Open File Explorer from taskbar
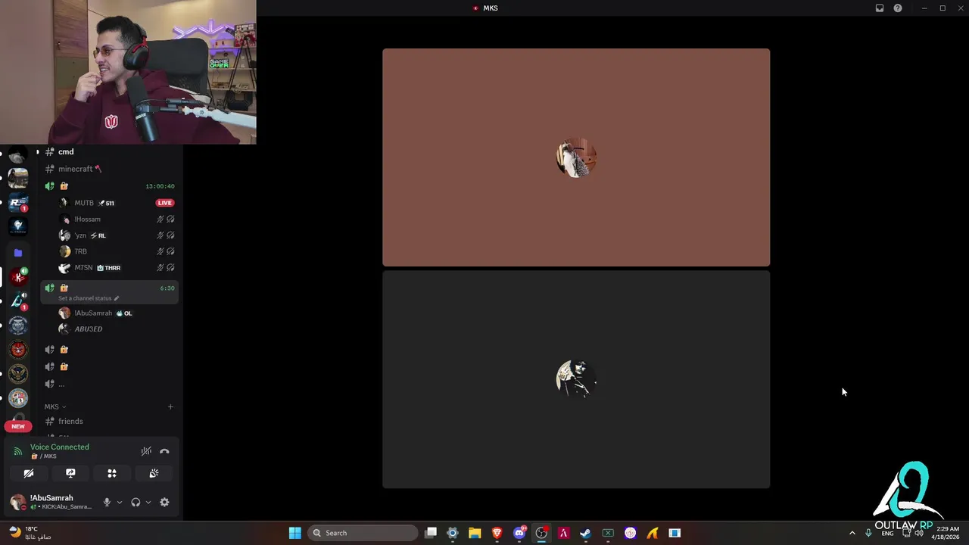969x545 pixels. pyautogui.click(x=475, y=533)
